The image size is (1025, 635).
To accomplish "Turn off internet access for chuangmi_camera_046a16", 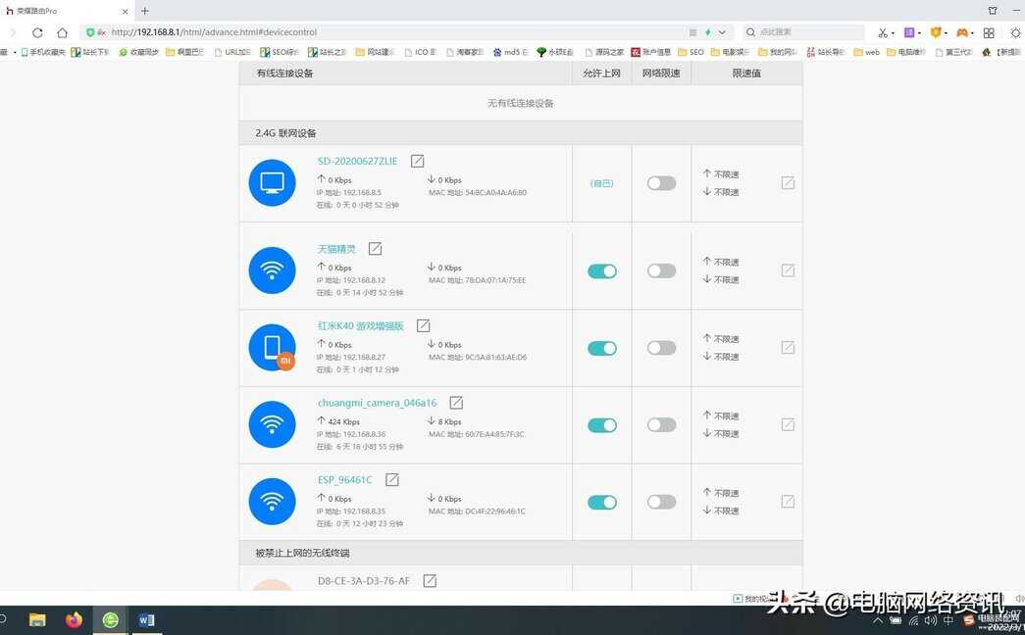I will pos(602,425).
